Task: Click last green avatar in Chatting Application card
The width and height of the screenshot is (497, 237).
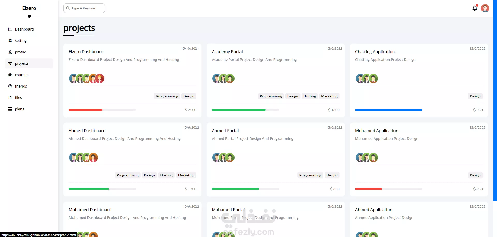Action: tap(373, 78)
